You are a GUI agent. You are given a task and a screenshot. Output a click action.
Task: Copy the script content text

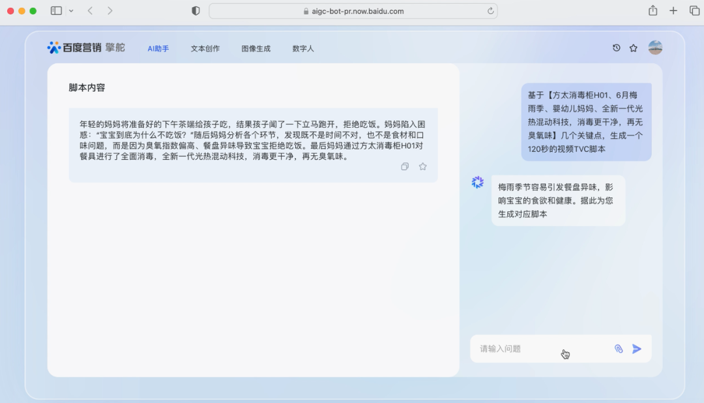click(x=405, y=167)
